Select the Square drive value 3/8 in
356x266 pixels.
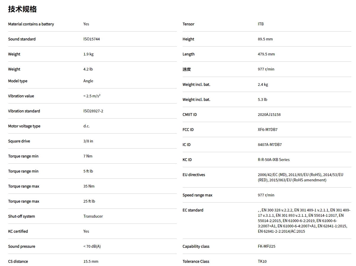pyautogui.click(x=88, y=141)
